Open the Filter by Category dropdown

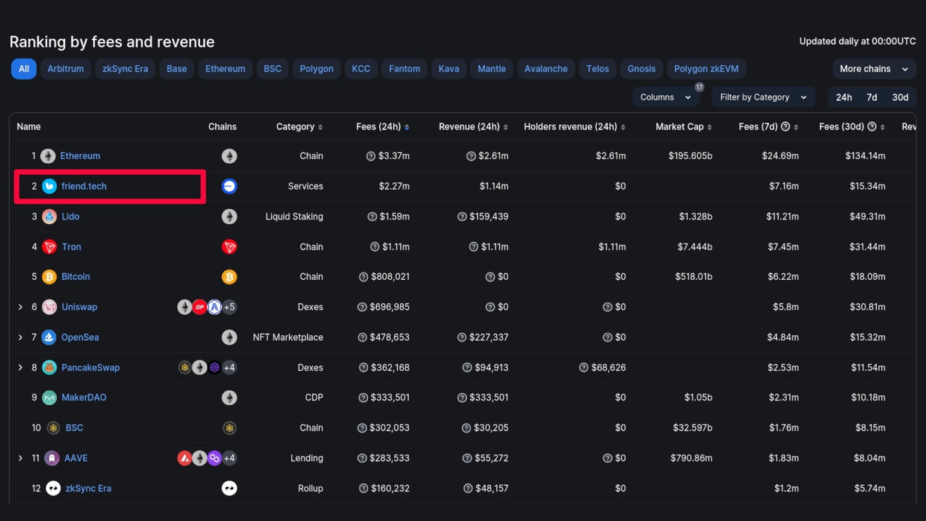pos(763,97)
